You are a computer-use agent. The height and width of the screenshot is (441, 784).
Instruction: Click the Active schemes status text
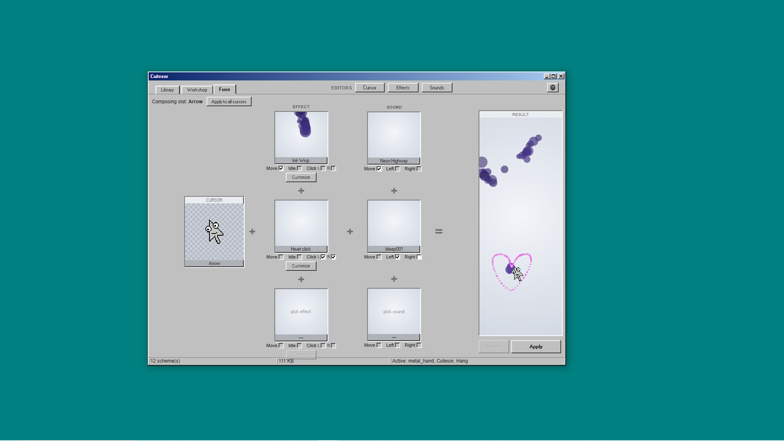[430, 361]
